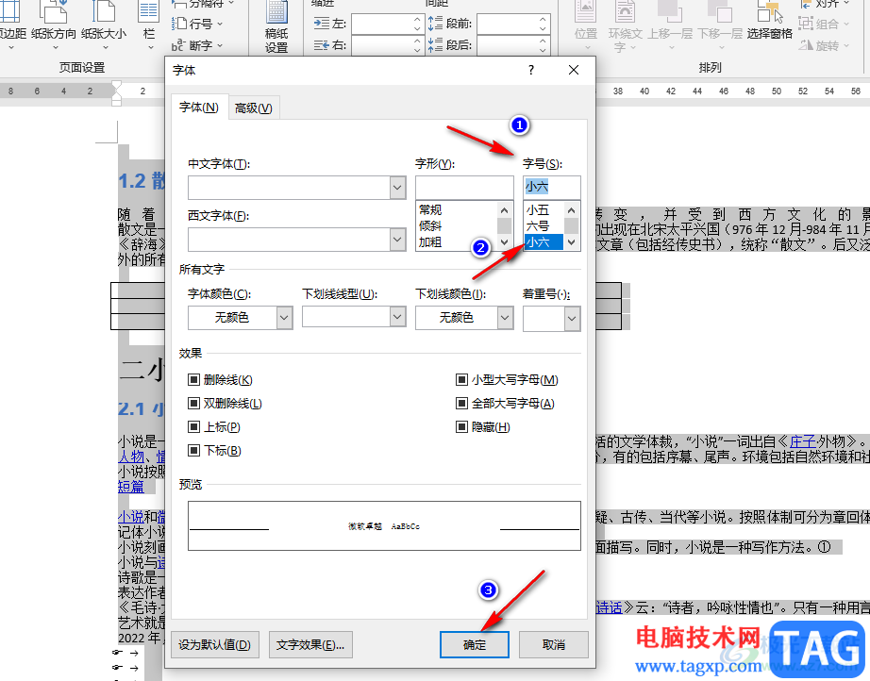This screenshot has height=681, width=870.
Task: Expand emphasis mark (着重号) dropdown
Action: pyautogui.click(x=572, y=319)
